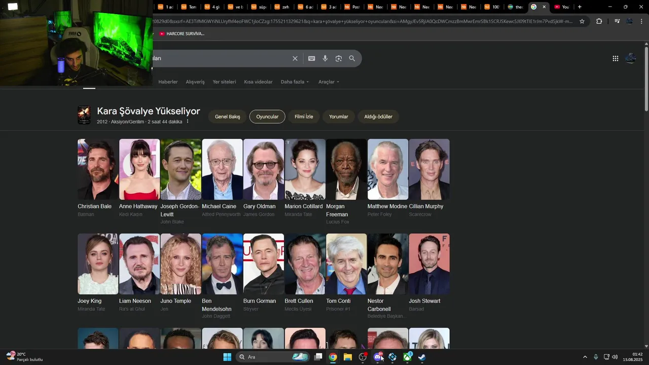
Task: Start voice search with microphone icon
Action: click(325, 58)
